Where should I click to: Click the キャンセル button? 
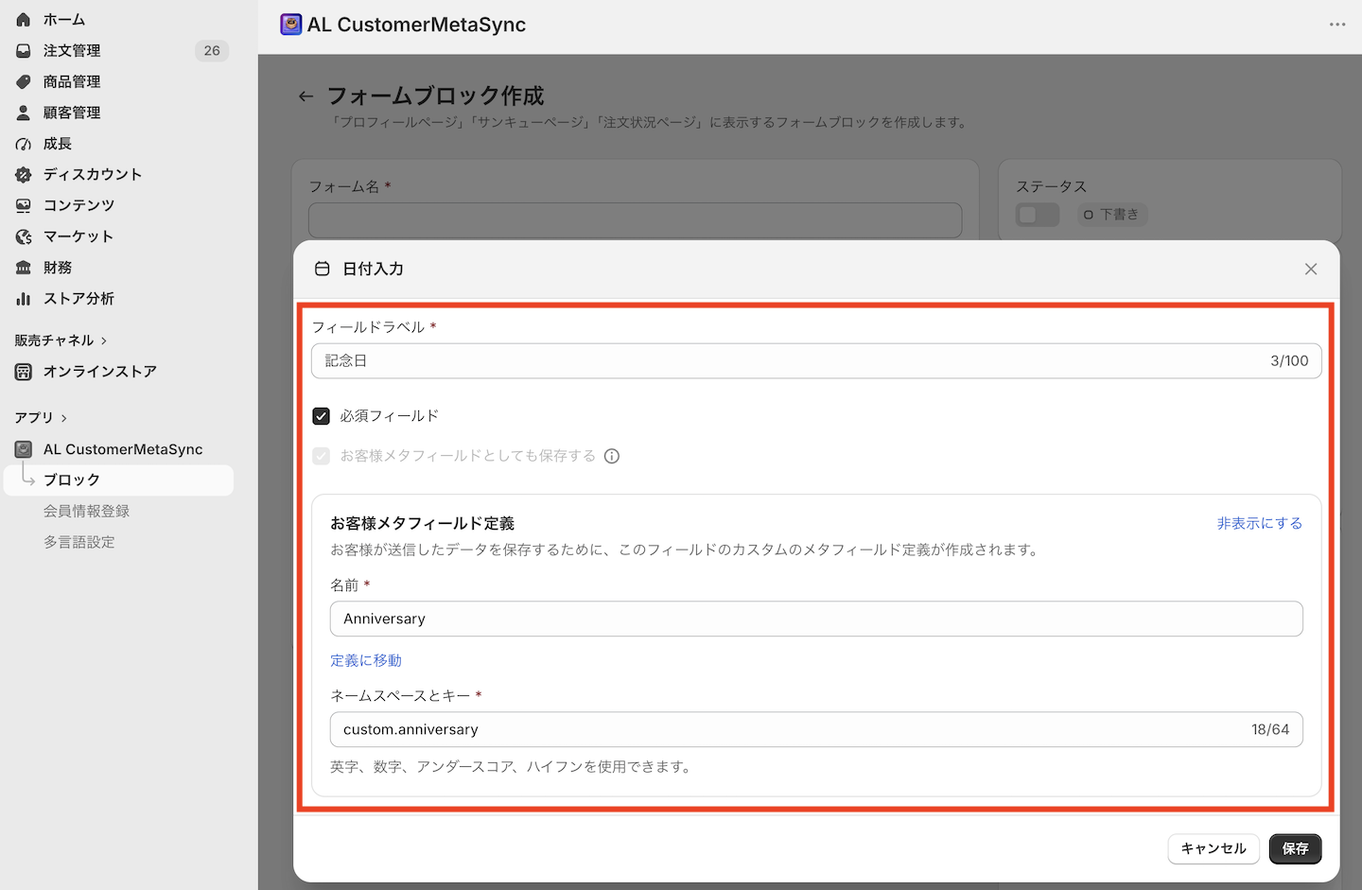pos(1214,848)
